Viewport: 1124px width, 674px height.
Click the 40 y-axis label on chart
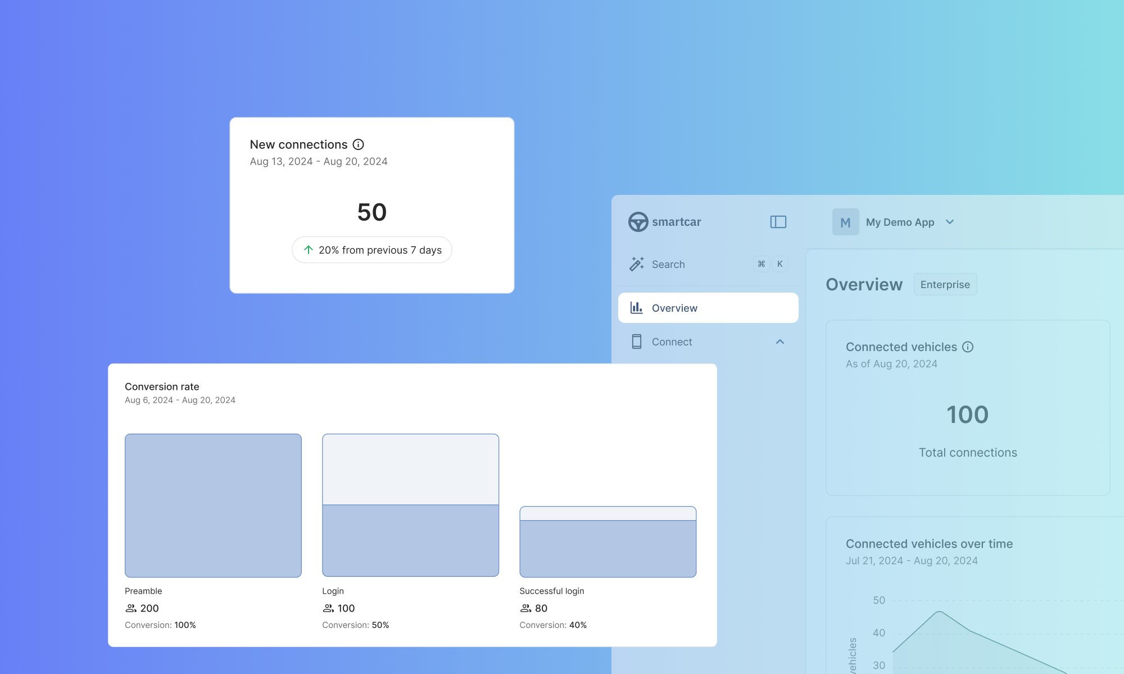[879, 632]
